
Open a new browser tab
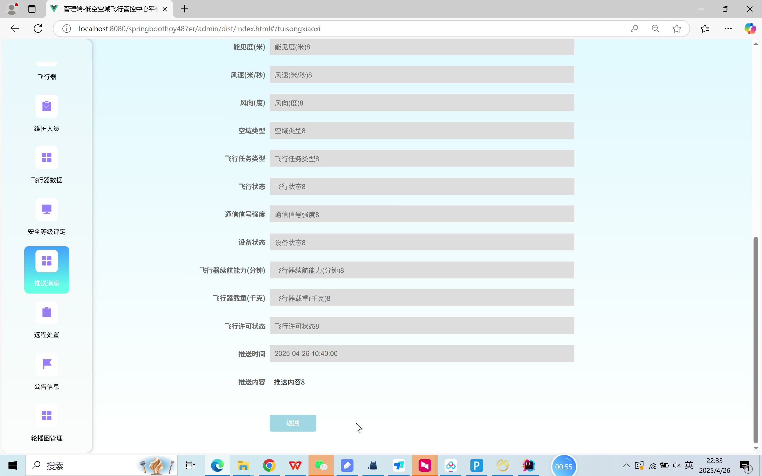(184, 9)
